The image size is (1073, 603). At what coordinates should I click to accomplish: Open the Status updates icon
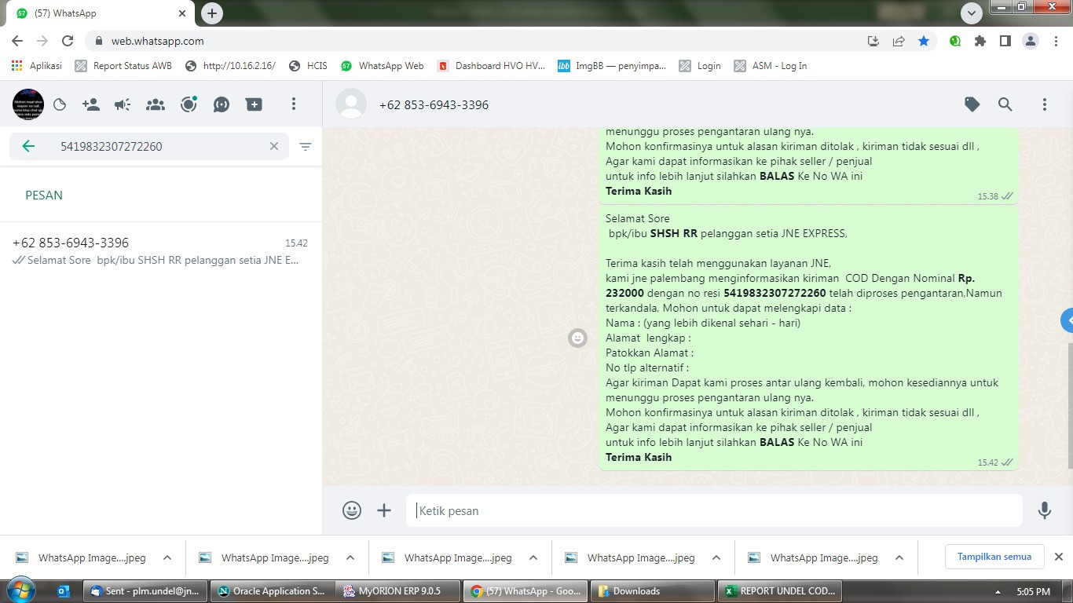pyautogui.click(x=60, y=104)
